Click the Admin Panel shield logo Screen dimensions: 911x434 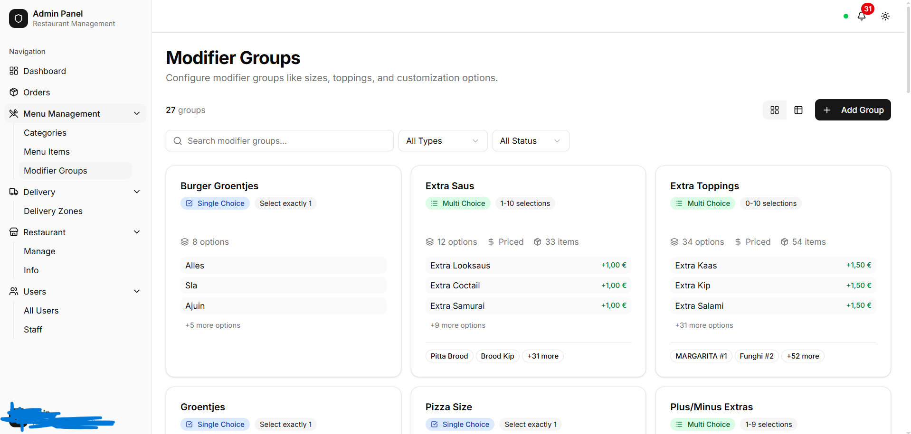19,18
